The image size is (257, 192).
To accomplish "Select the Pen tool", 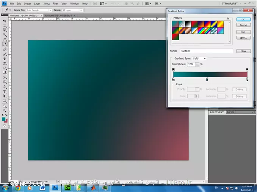I will click(5, 87).
